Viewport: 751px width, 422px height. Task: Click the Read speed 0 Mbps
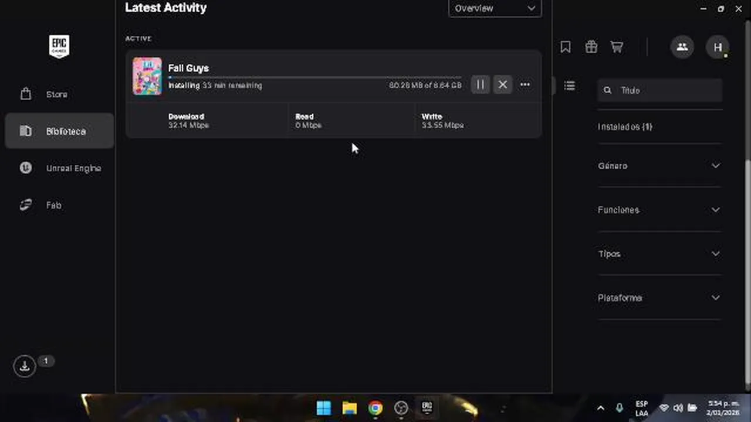pos(308,125)
